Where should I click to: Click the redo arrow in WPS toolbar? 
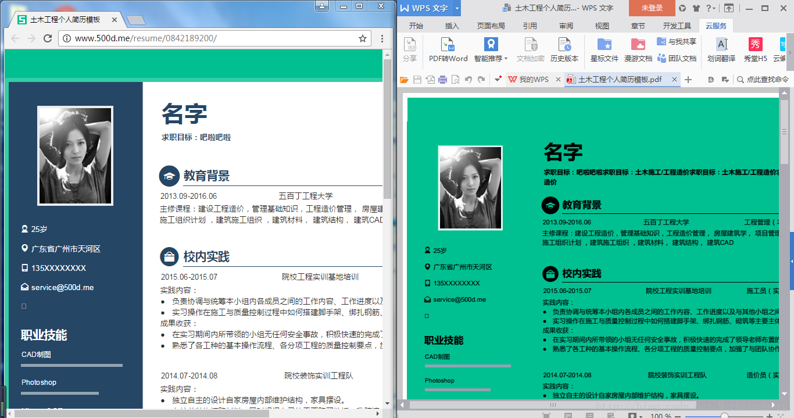click(x=481, y=80)
